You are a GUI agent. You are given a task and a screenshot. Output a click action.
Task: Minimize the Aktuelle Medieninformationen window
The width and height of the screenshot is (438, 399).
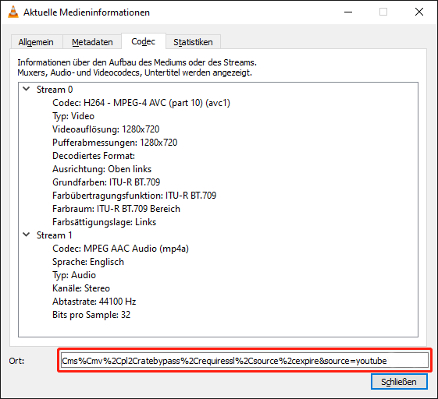[348, 12]
